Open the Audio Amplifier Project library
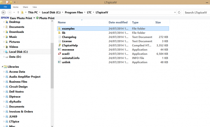Image resolution: width=210 pixels, height=127 pixels. click(24, 77)
